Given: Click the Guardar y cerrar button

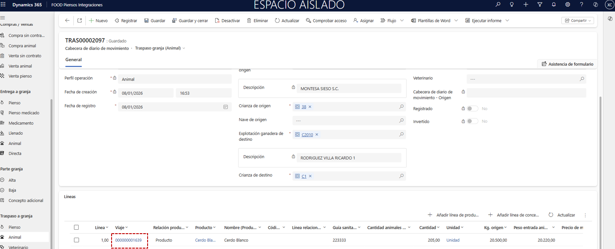Looking at the screenshot, I should (x=190, y=21).
